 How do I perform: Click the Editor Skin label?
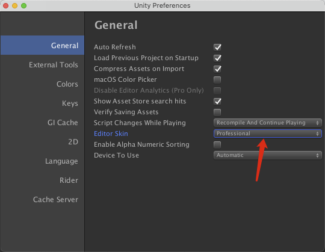[x=111, y=134]
